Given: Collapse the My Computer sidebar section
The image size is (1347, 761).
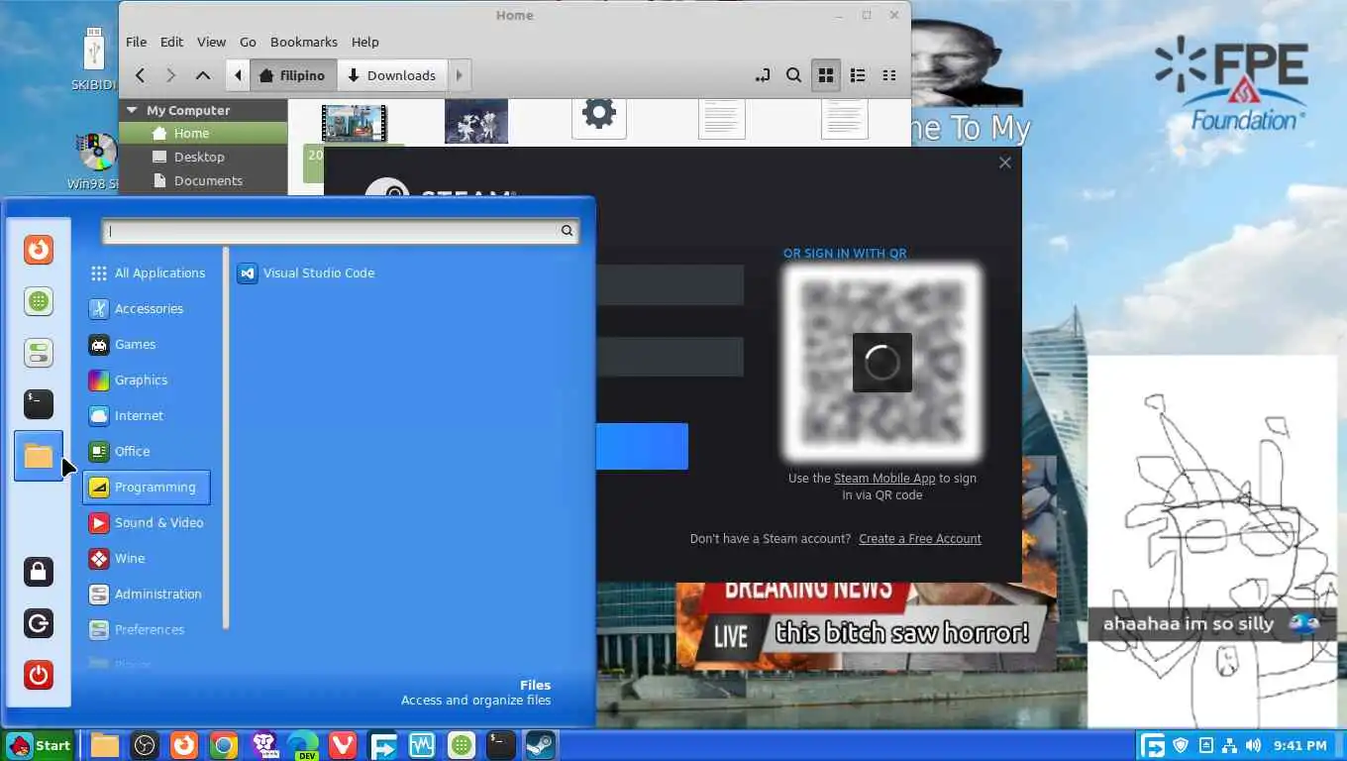Looking at the screenshot, I should click(132, 110).
